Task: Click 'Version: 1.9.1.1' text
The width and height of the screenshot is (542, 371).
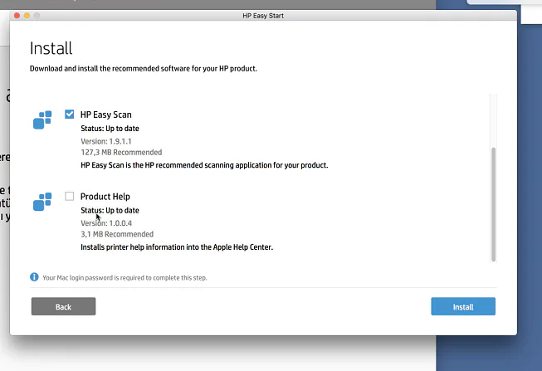Action: 106,141
